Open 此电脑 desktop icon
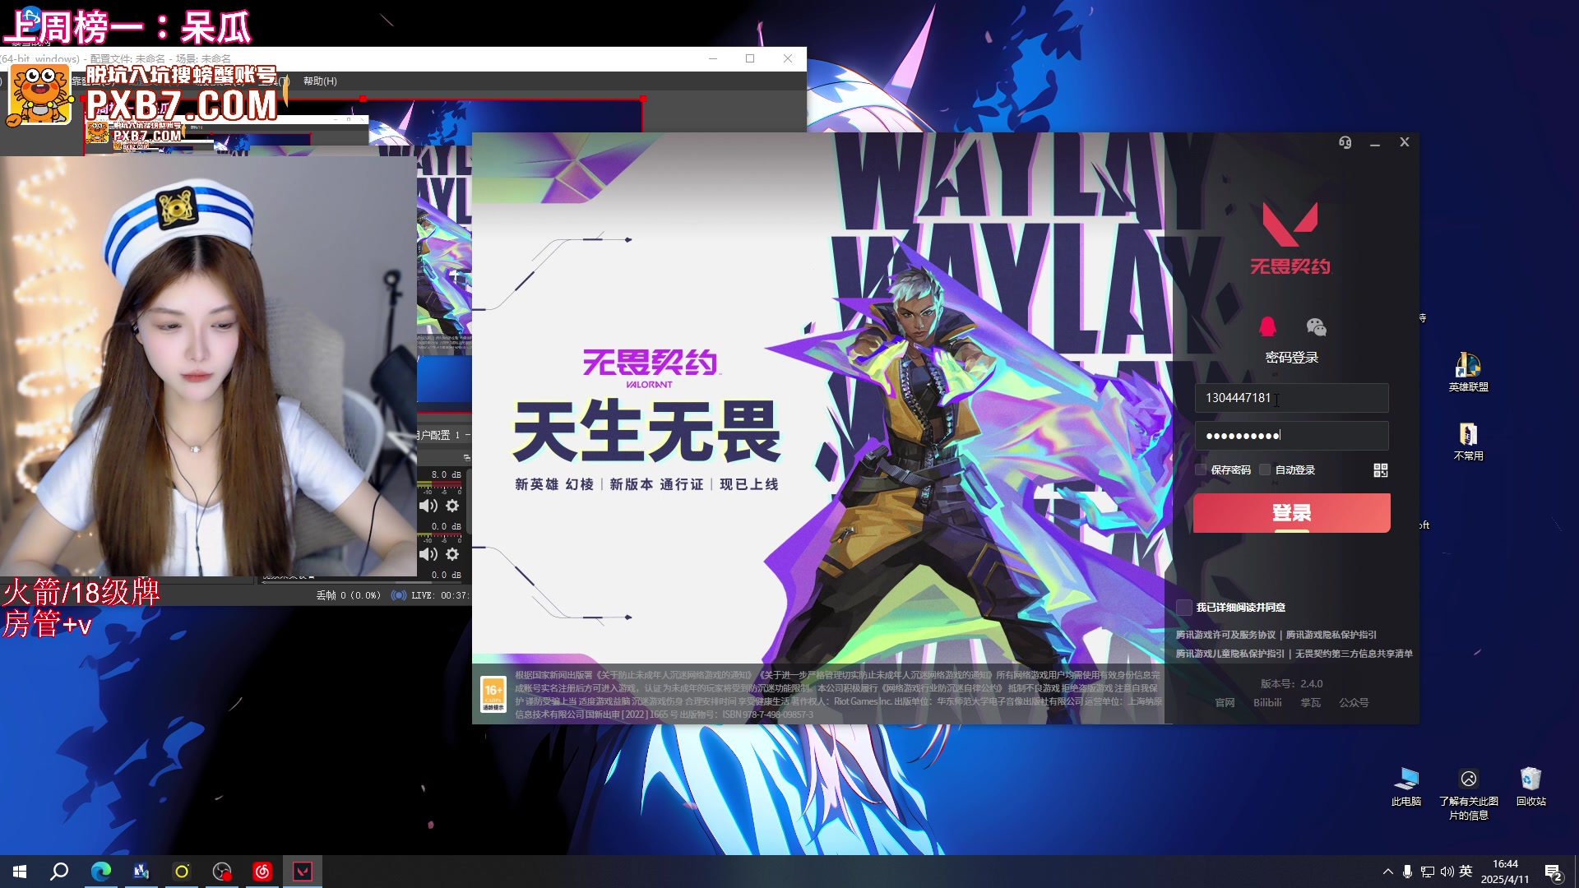This screenshot has height=888, width=1579. 1406,786
